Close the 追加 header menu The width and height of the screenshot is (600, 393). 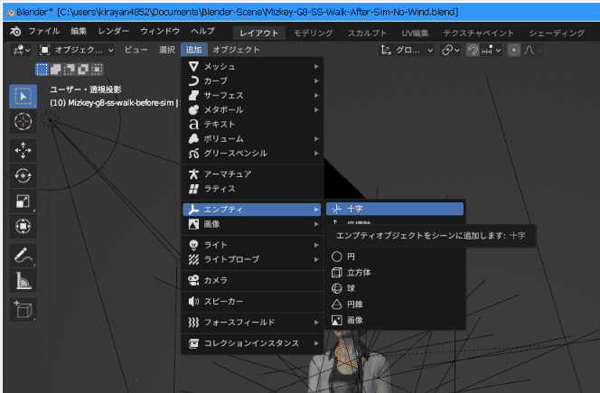[194, 50]
